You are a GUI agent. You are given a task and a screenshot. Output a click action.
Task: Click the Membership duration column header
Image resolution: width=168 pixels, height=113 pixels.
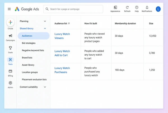[125, 23]
